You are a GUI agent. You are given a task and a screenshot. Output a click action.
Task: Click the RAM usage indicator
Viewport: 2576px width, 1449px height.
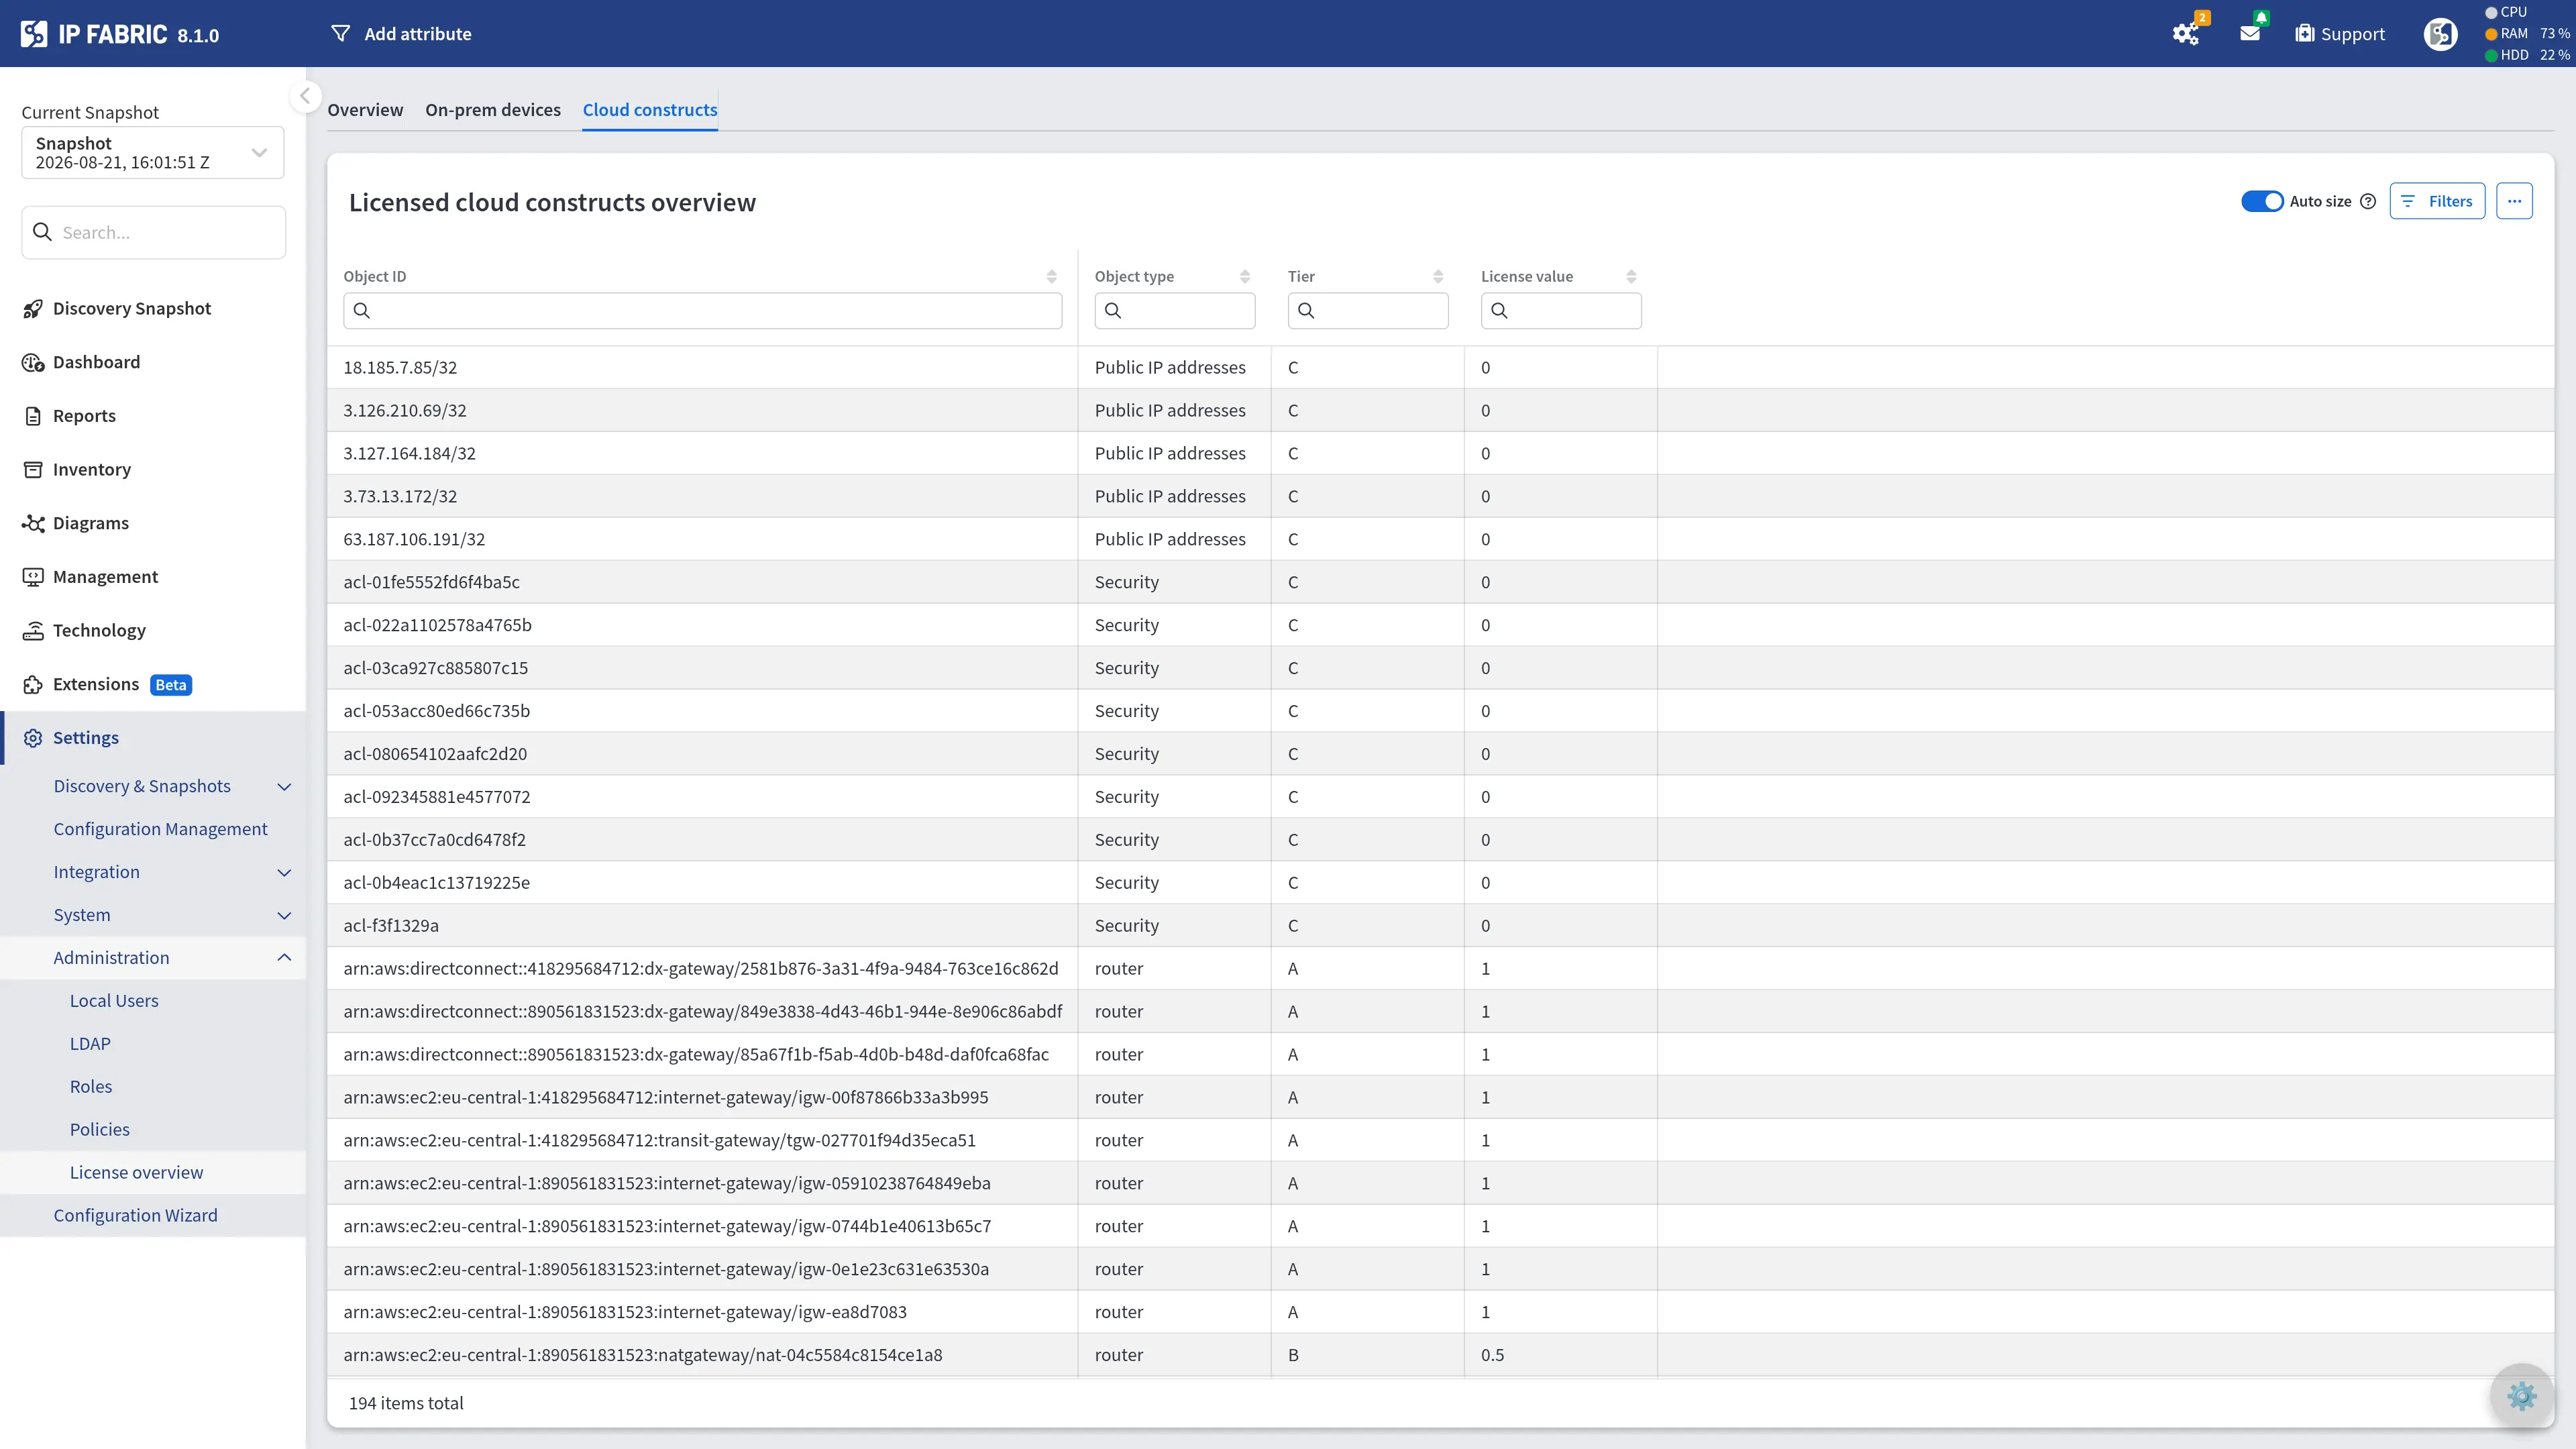click(2527, 34)
